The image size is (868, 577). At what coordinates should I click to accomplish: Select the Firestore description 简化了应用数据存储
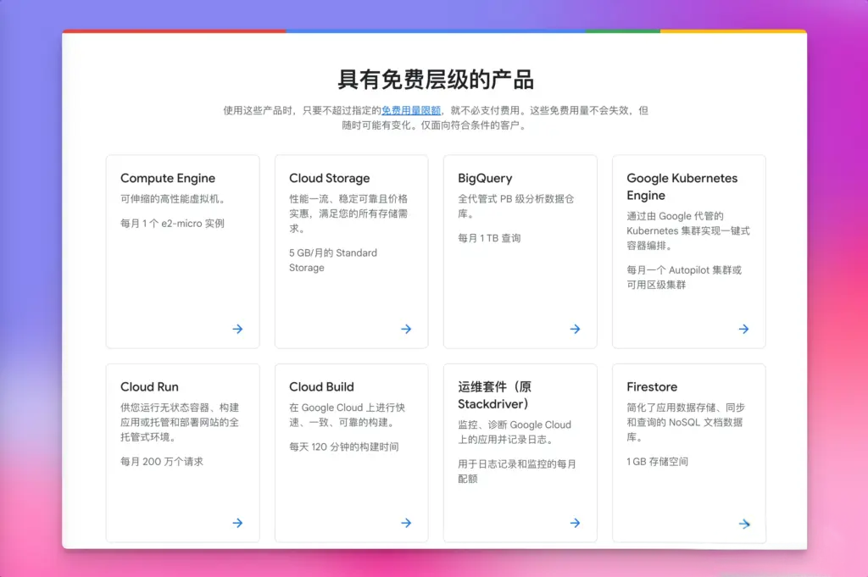(686, 422)
